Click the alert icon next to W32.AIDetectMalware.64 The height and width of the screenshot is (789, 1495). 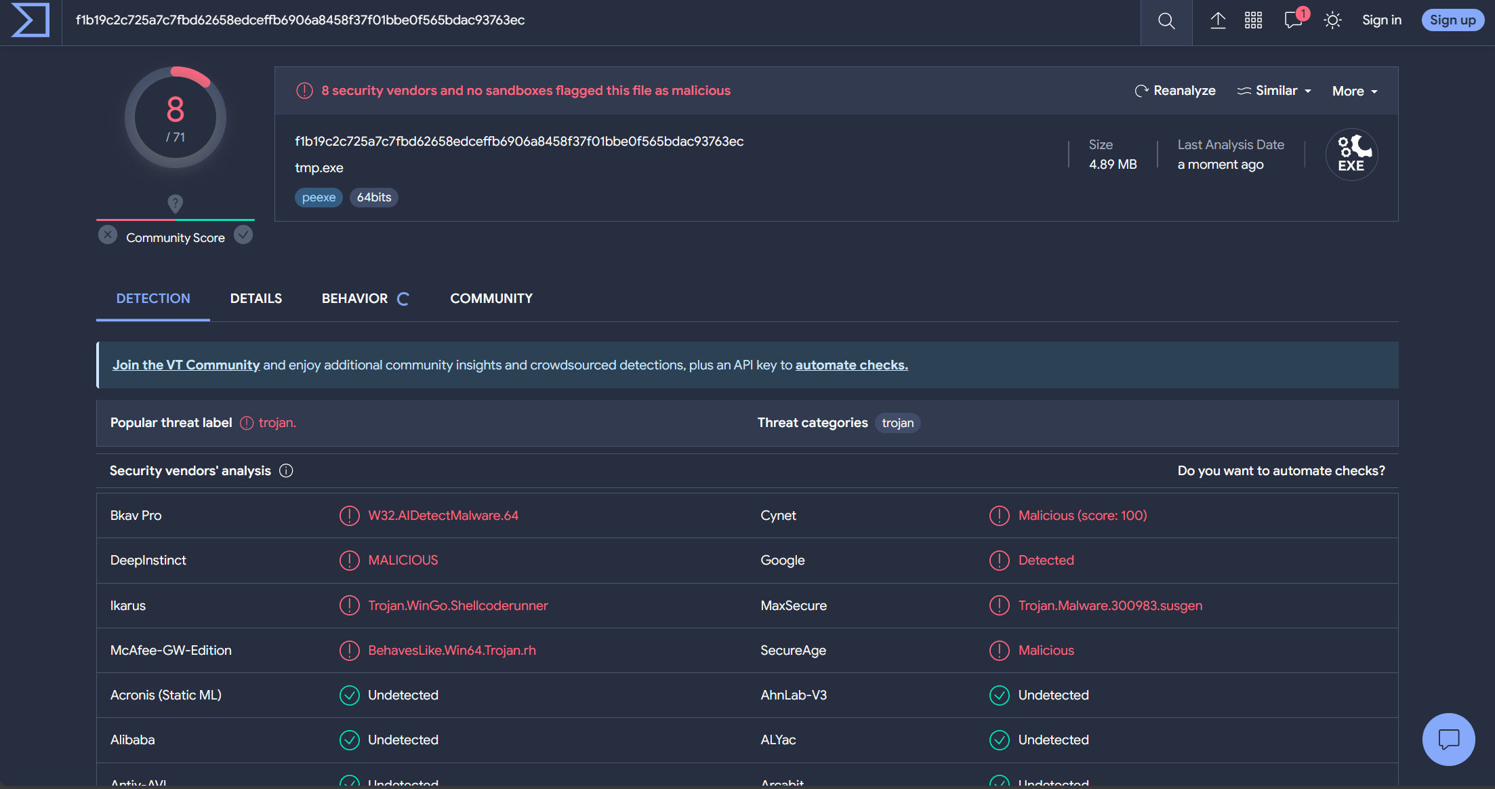[x=349, y=516]
